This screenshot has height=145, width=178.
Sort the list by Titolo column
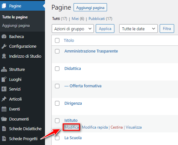coord(69,41)
